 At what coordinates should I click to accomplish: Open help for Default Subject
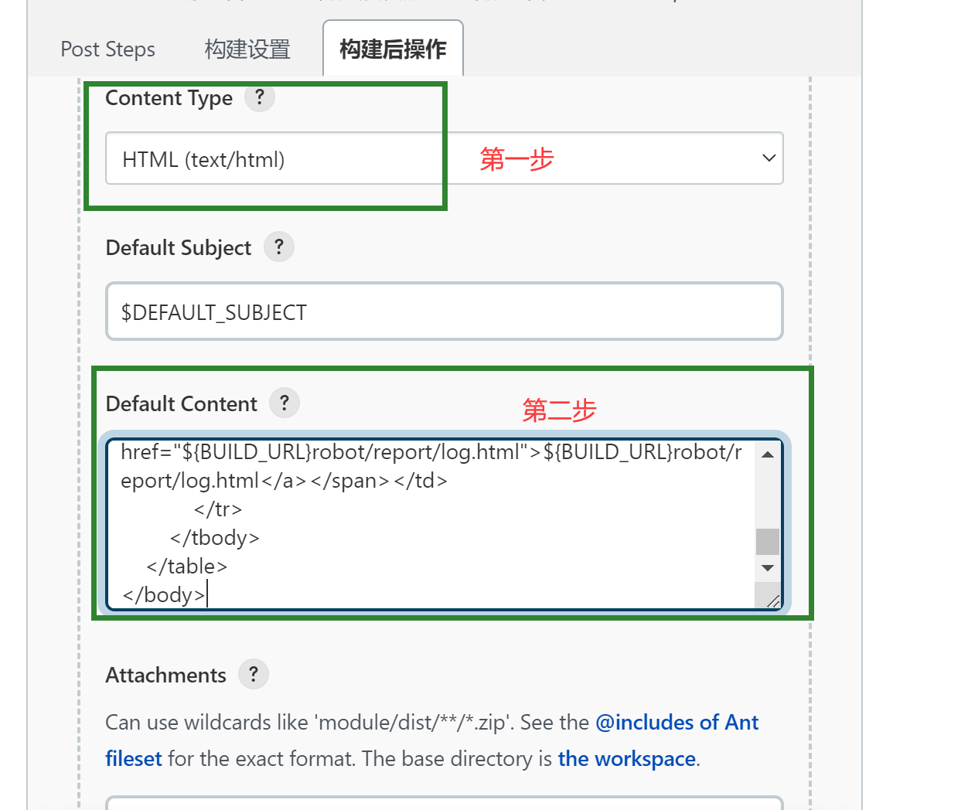(x=279, y=247)
